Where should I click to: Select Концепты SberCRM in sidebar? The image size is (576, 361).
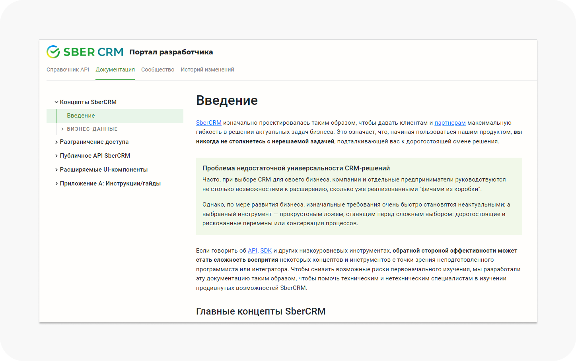[x=88, y=102]
